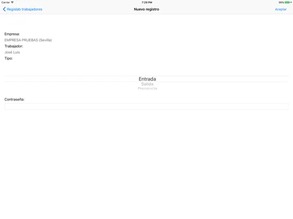Viewport: 293px width, 219px height.
Task: Tap the battery status icon
Action: point(287,3)
